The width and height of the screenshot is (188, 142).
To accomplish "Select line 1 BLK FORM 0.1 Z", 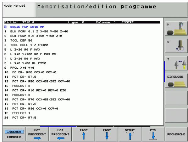I will click(x=36, y=31).
